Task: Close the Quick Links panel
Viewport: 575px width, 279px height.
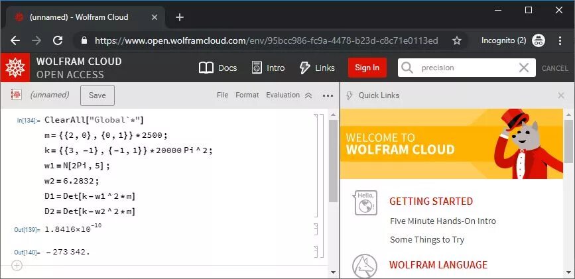Action: (561, 95)
